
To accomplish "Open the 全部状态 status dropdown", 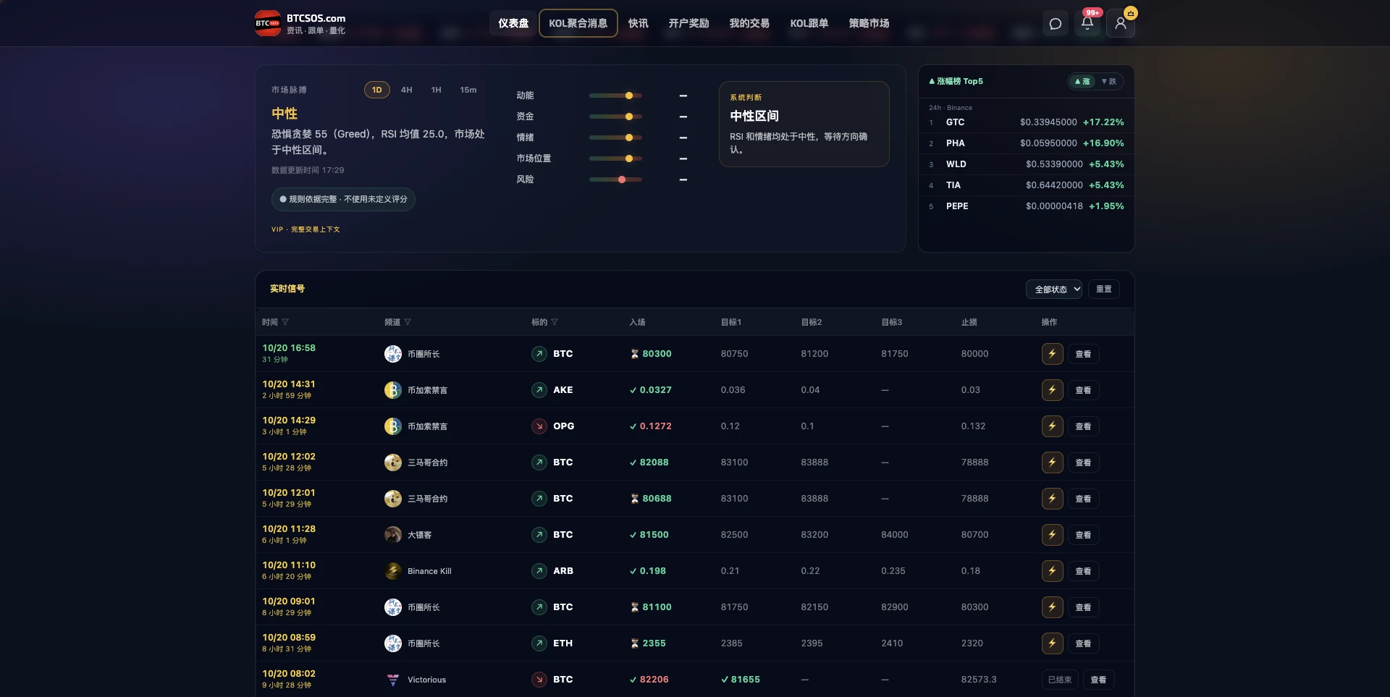I will pyautogui.click(x=1054, y=290).
